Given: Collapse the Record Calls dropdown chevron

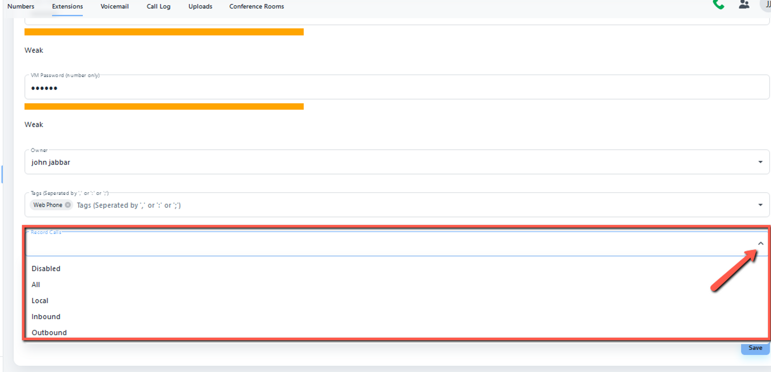Looking at the screenshot, I should (x=760, y=244).
